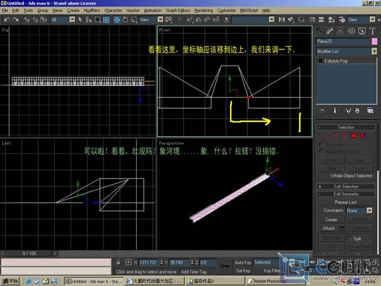
Task: Toggle Auto Key animation mode
Action: (x=243, y=262)
